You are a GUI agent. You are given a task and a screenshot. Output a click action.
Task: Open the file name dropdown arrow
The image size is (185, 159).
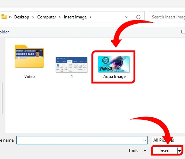coord(145,140)
